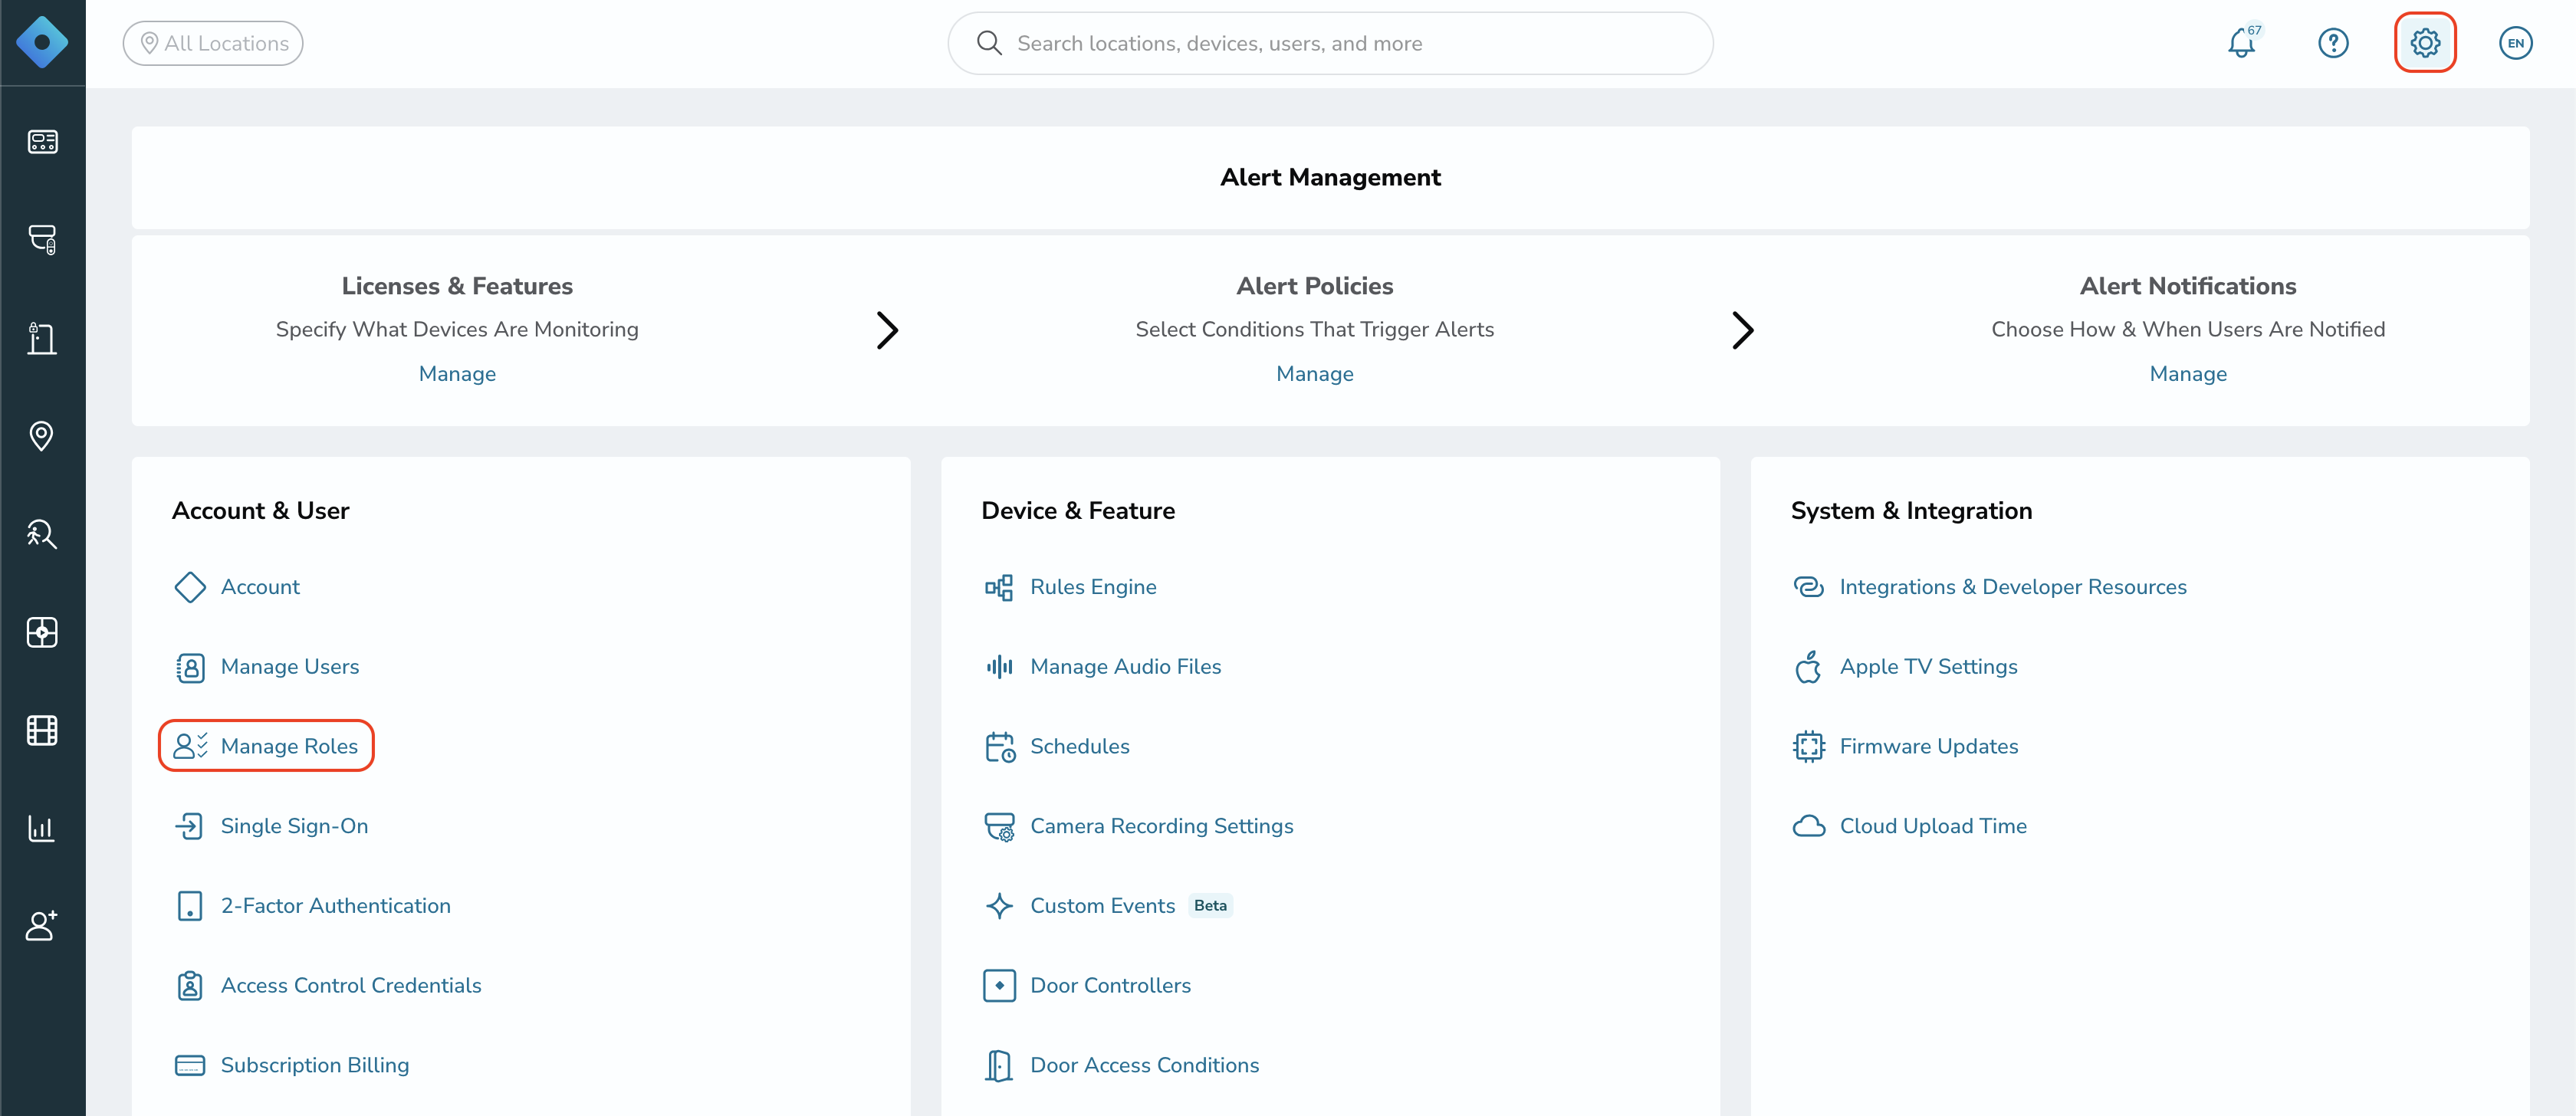Image resolution: width=2576 pixels, height=1116 pixels.
Task: Click Manage under Alert Notifications
Action: 2188,374
